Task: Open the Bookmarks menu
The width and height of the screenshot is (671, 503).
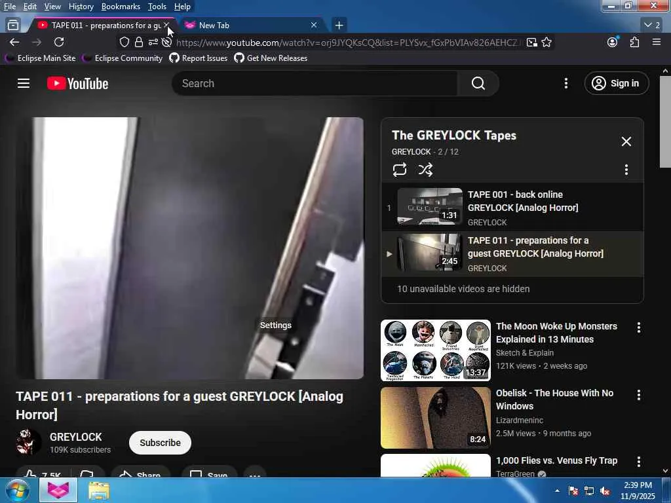Action: pyautogui.click(x=121, y=7)
